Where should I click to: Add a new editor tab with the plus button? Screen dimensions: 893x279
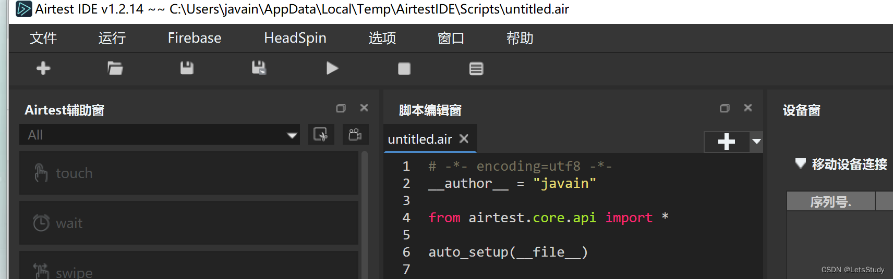point(727,142)
